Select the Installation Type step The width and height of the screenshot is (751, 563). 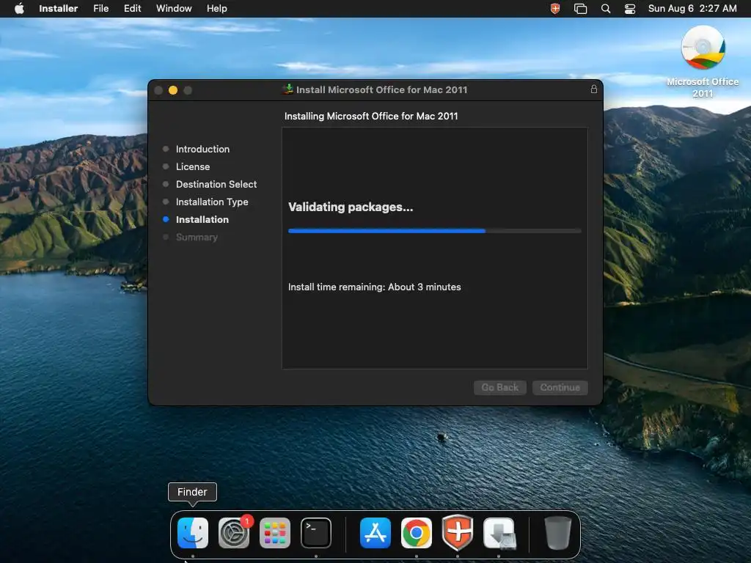212,202
